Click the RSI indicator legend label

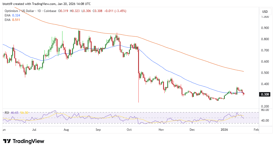click(x=7, y=112)
